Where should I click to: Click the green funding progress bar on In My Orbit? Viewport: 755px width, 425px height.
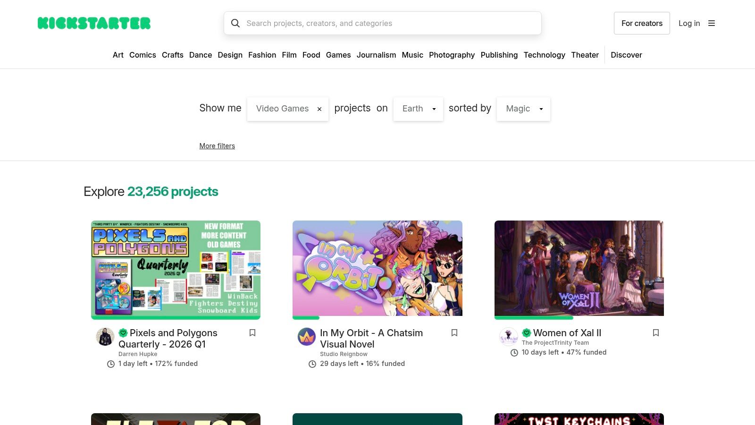click(x=305, y=318)
